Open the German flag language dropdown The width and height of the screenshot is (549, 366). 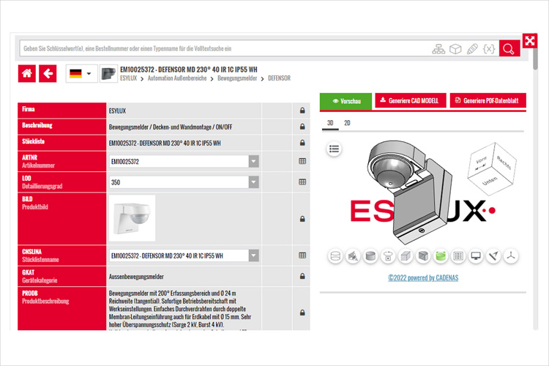[x=81, y=73]
